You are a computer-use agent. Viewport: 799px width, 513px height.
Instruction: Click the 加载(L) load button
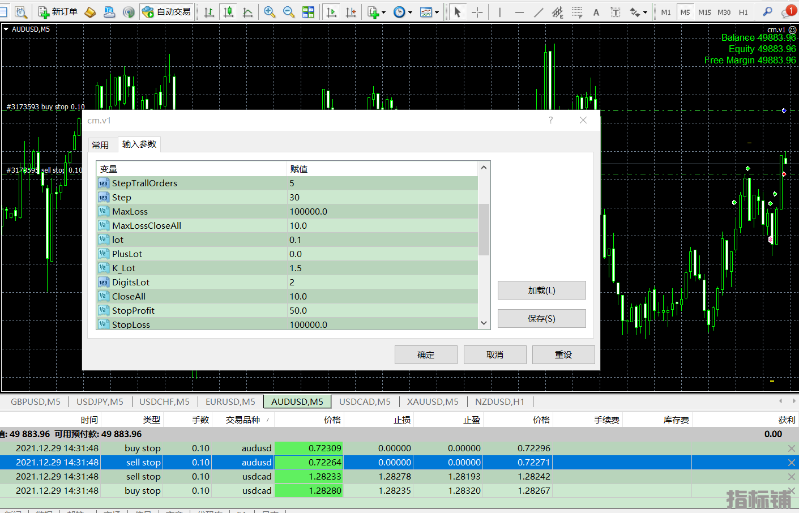(x=541, y=290)
